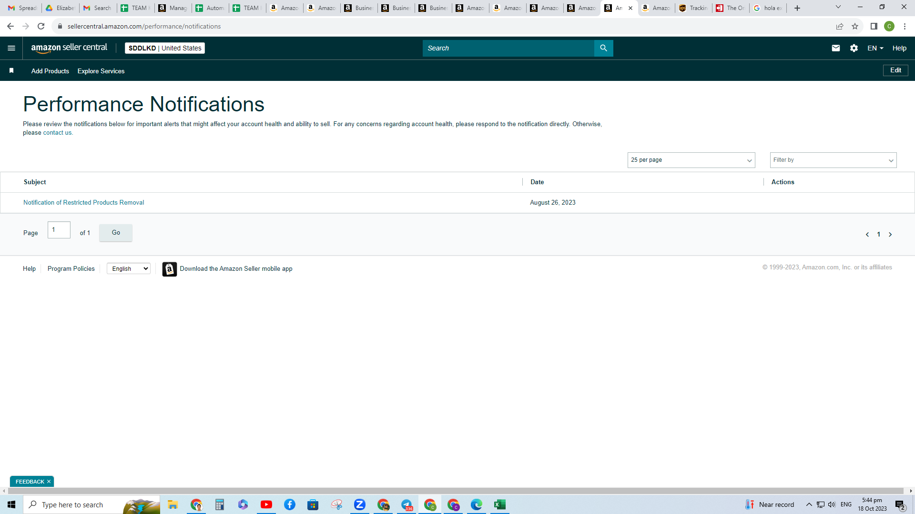Click the FEEDBACK button
The height and width of the screenshot is (514, 915).
click(29, 482)
